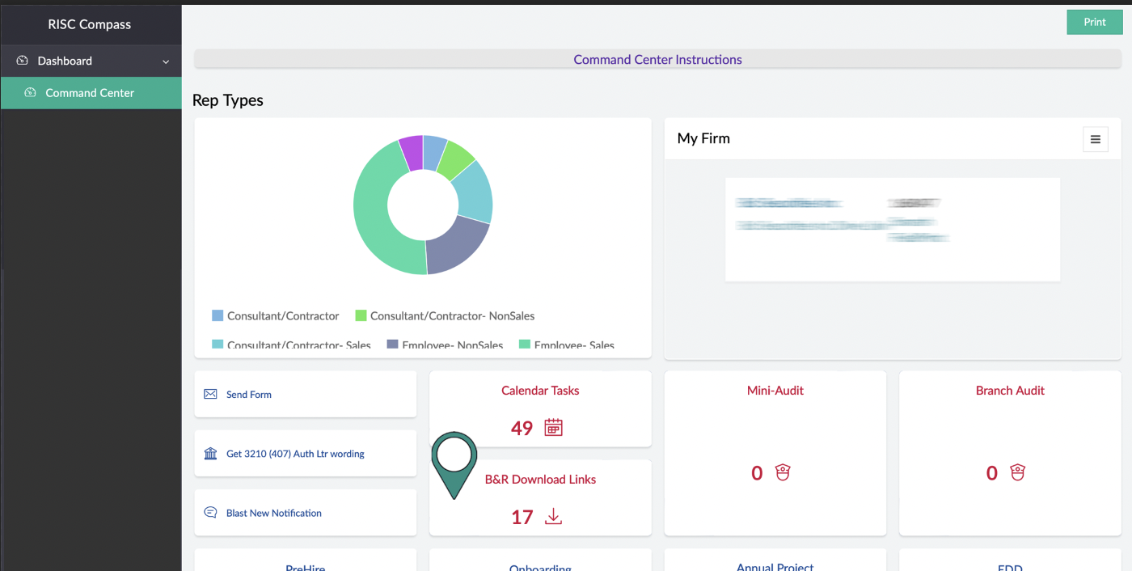Collapse the Dashboard sidebar section chevron
Screen dimensions: 1132x571
pos(166,61)
